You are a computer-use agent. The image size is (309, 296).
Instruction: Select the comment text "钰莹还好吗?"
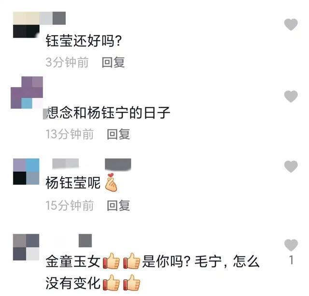tap(84, 41)
